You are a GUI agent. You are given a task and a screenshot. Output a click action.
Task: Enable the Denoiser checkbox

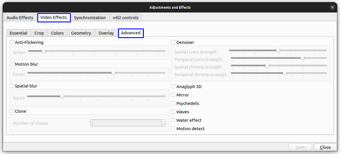tap(173, 42)
